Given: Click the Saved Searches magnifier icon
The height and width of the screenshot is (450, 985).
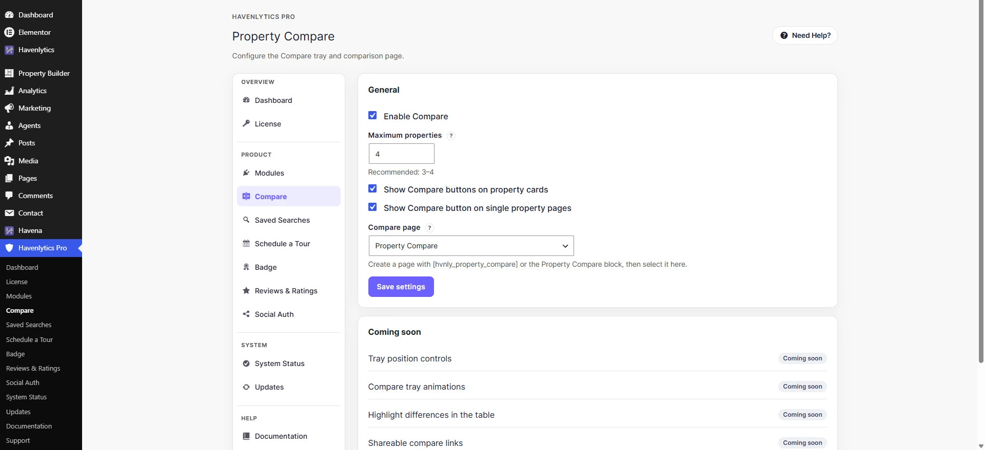Looking at the screenshot, I should click(x=246, y=220).
